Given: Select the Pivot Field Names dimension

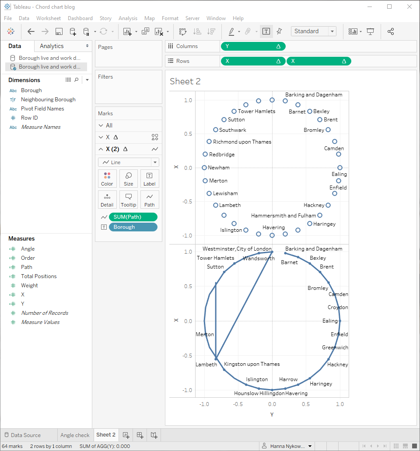Looking at the screenshot, I should [x=42, y=109].
